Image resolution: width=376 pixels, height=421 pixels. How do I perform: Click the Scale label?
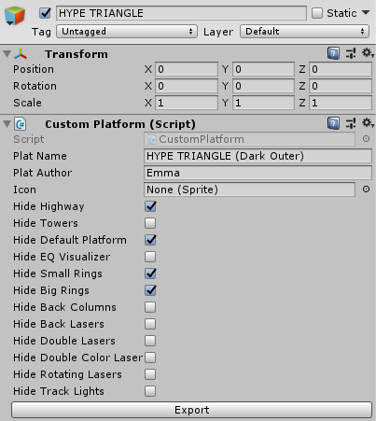click(x=27, y=103)
